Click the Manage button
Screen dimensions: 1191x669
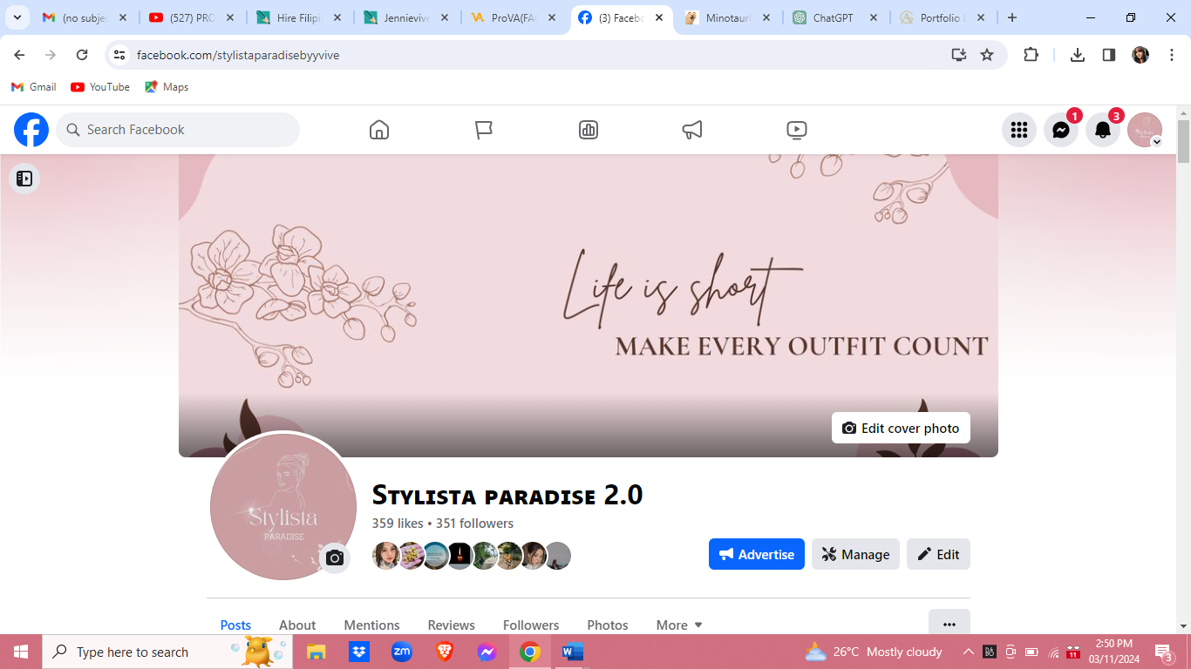(855, 554)
